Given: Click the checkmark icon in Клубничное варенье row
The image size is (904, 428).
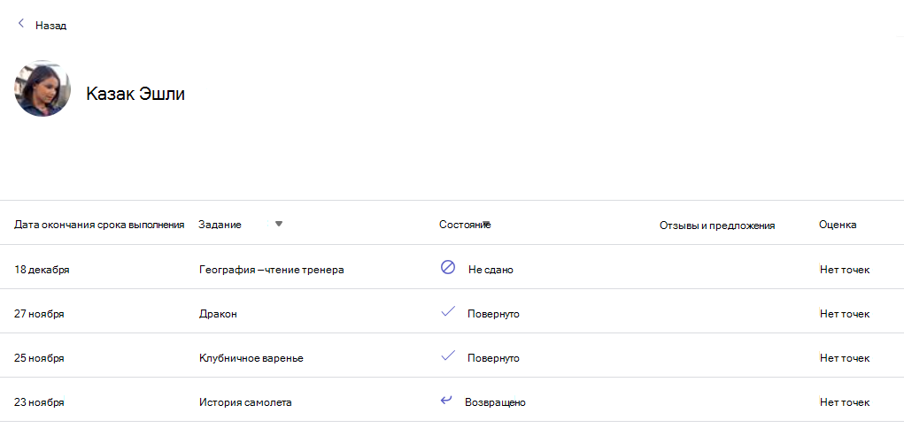Looking at the screenshot, I should click(448, 356).
